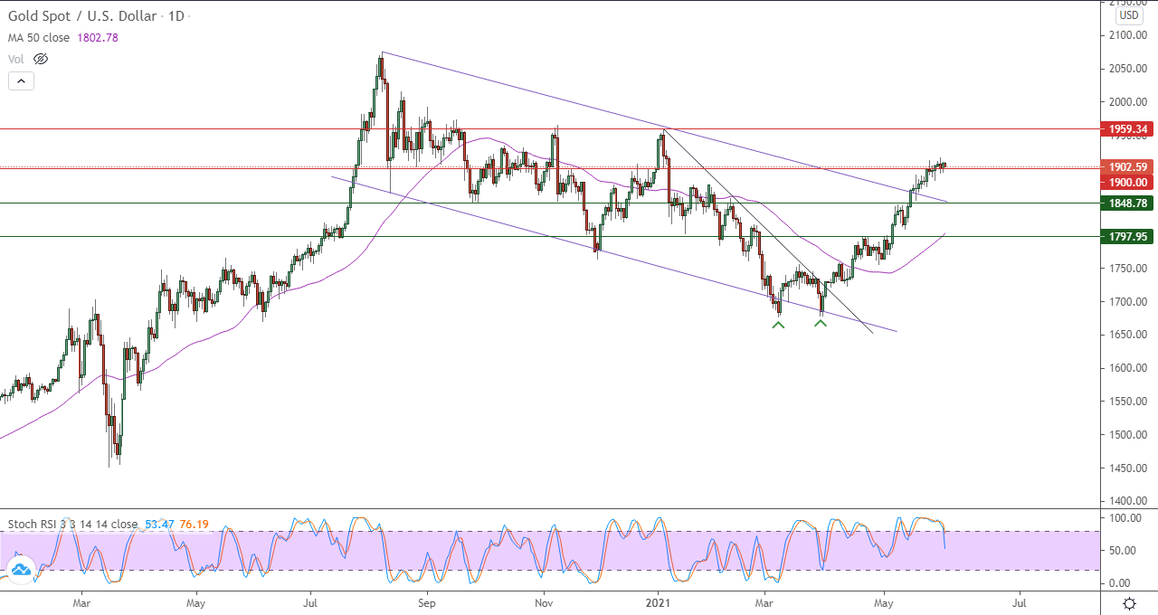
Task: Open the USD currency selector
Action: click(x=1128, y=15)
